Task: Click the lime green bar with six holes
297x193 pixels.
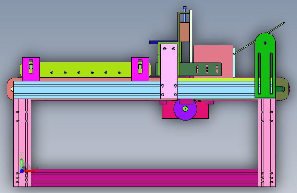Action: click(x=85, y=69)
